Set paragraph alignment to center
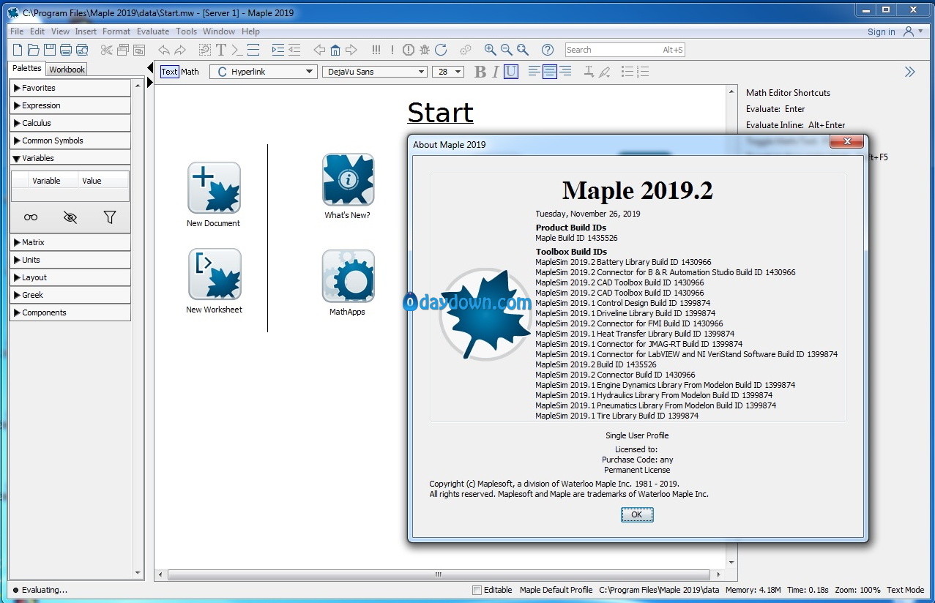The height and width of the screenshot is (603, 935). pos(550,72)
